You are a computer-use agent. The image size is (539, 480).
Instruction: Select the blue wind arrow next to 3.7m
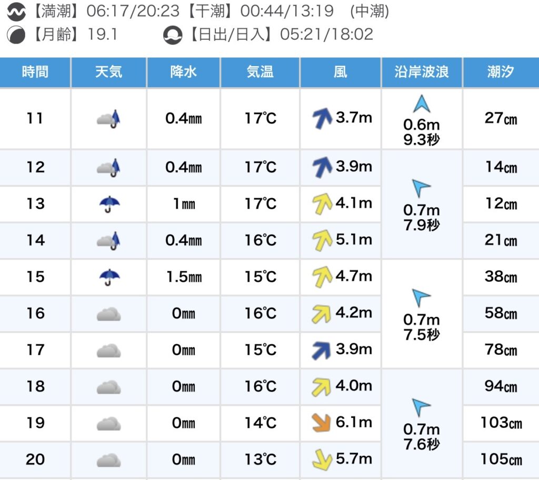pos(321,118)
